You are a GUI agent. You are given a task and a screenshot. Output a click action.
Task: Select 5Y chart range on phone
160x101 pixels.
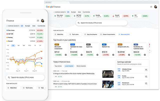40,45
